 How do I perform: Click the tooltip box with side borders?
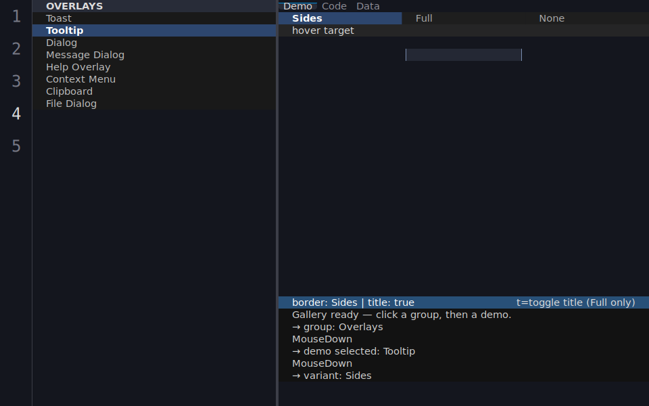tap(464, 55)
